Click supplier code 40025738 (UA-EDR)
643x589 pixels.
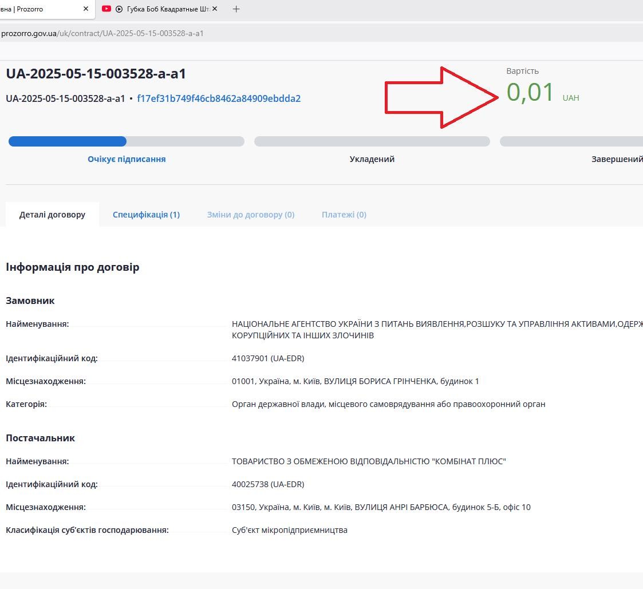point(268,484)
